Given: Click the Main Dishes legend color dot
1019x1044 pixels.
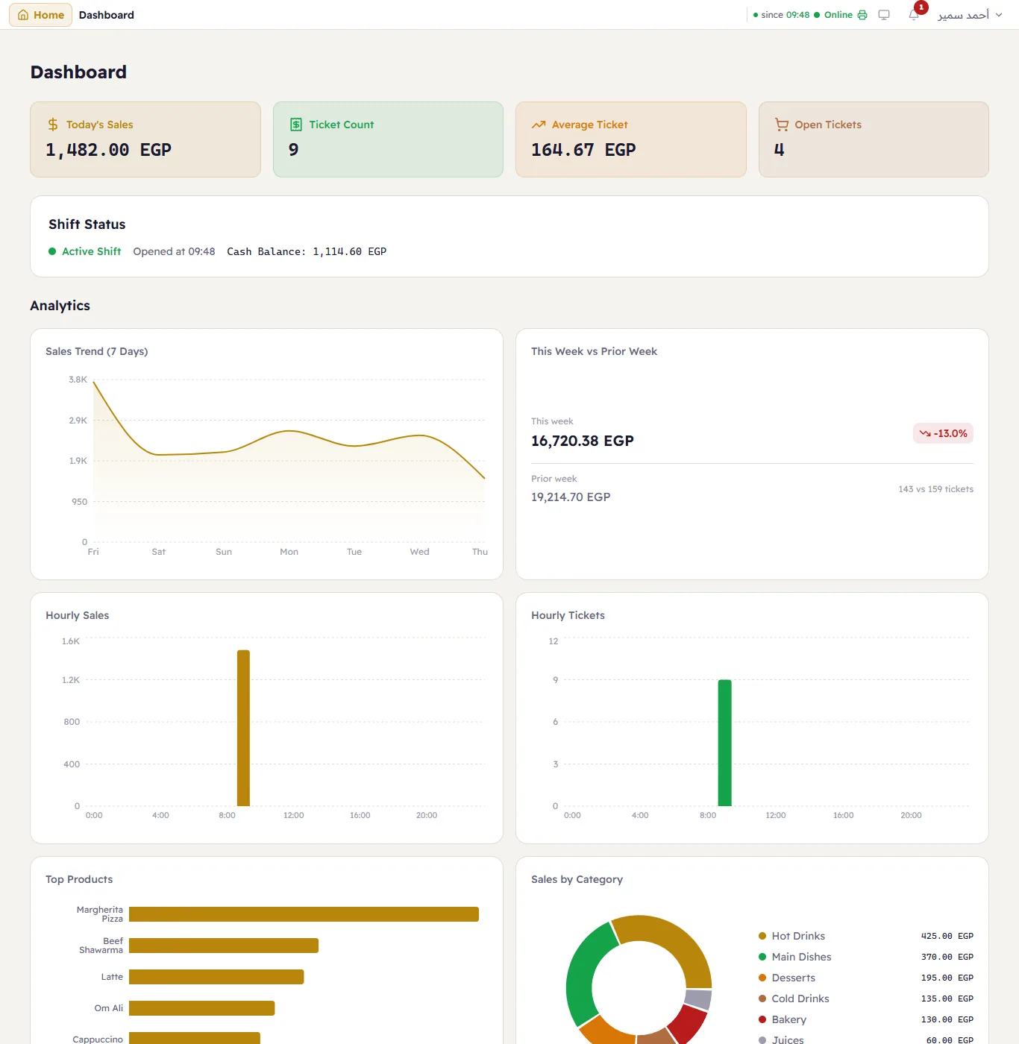Looking at the screenshot, I should pyautogui.click(x=762, y=957).
